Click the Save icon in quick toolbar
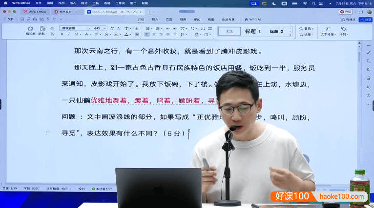This screenshot has width=374, height=208. click(x=22, y=19)
